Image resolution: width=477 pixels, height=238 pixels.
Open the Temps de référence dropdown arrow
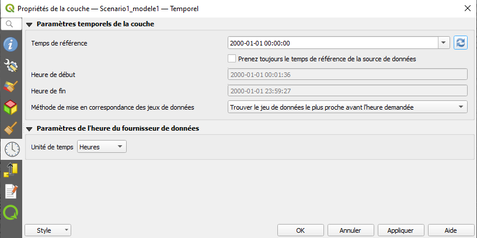click(444, 43)
